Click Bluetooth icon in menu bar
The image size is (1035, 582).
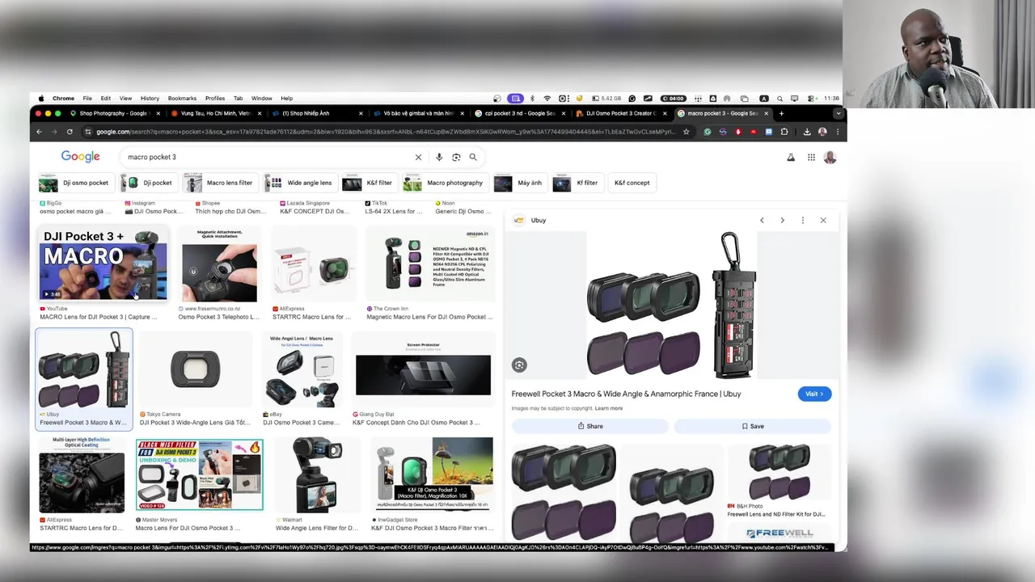pyautogui.click(x=531, y=99)
